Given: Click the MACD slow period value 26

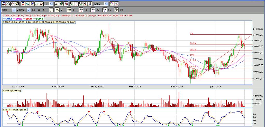Looking at the screenshot, I should (x=39, y=10).
